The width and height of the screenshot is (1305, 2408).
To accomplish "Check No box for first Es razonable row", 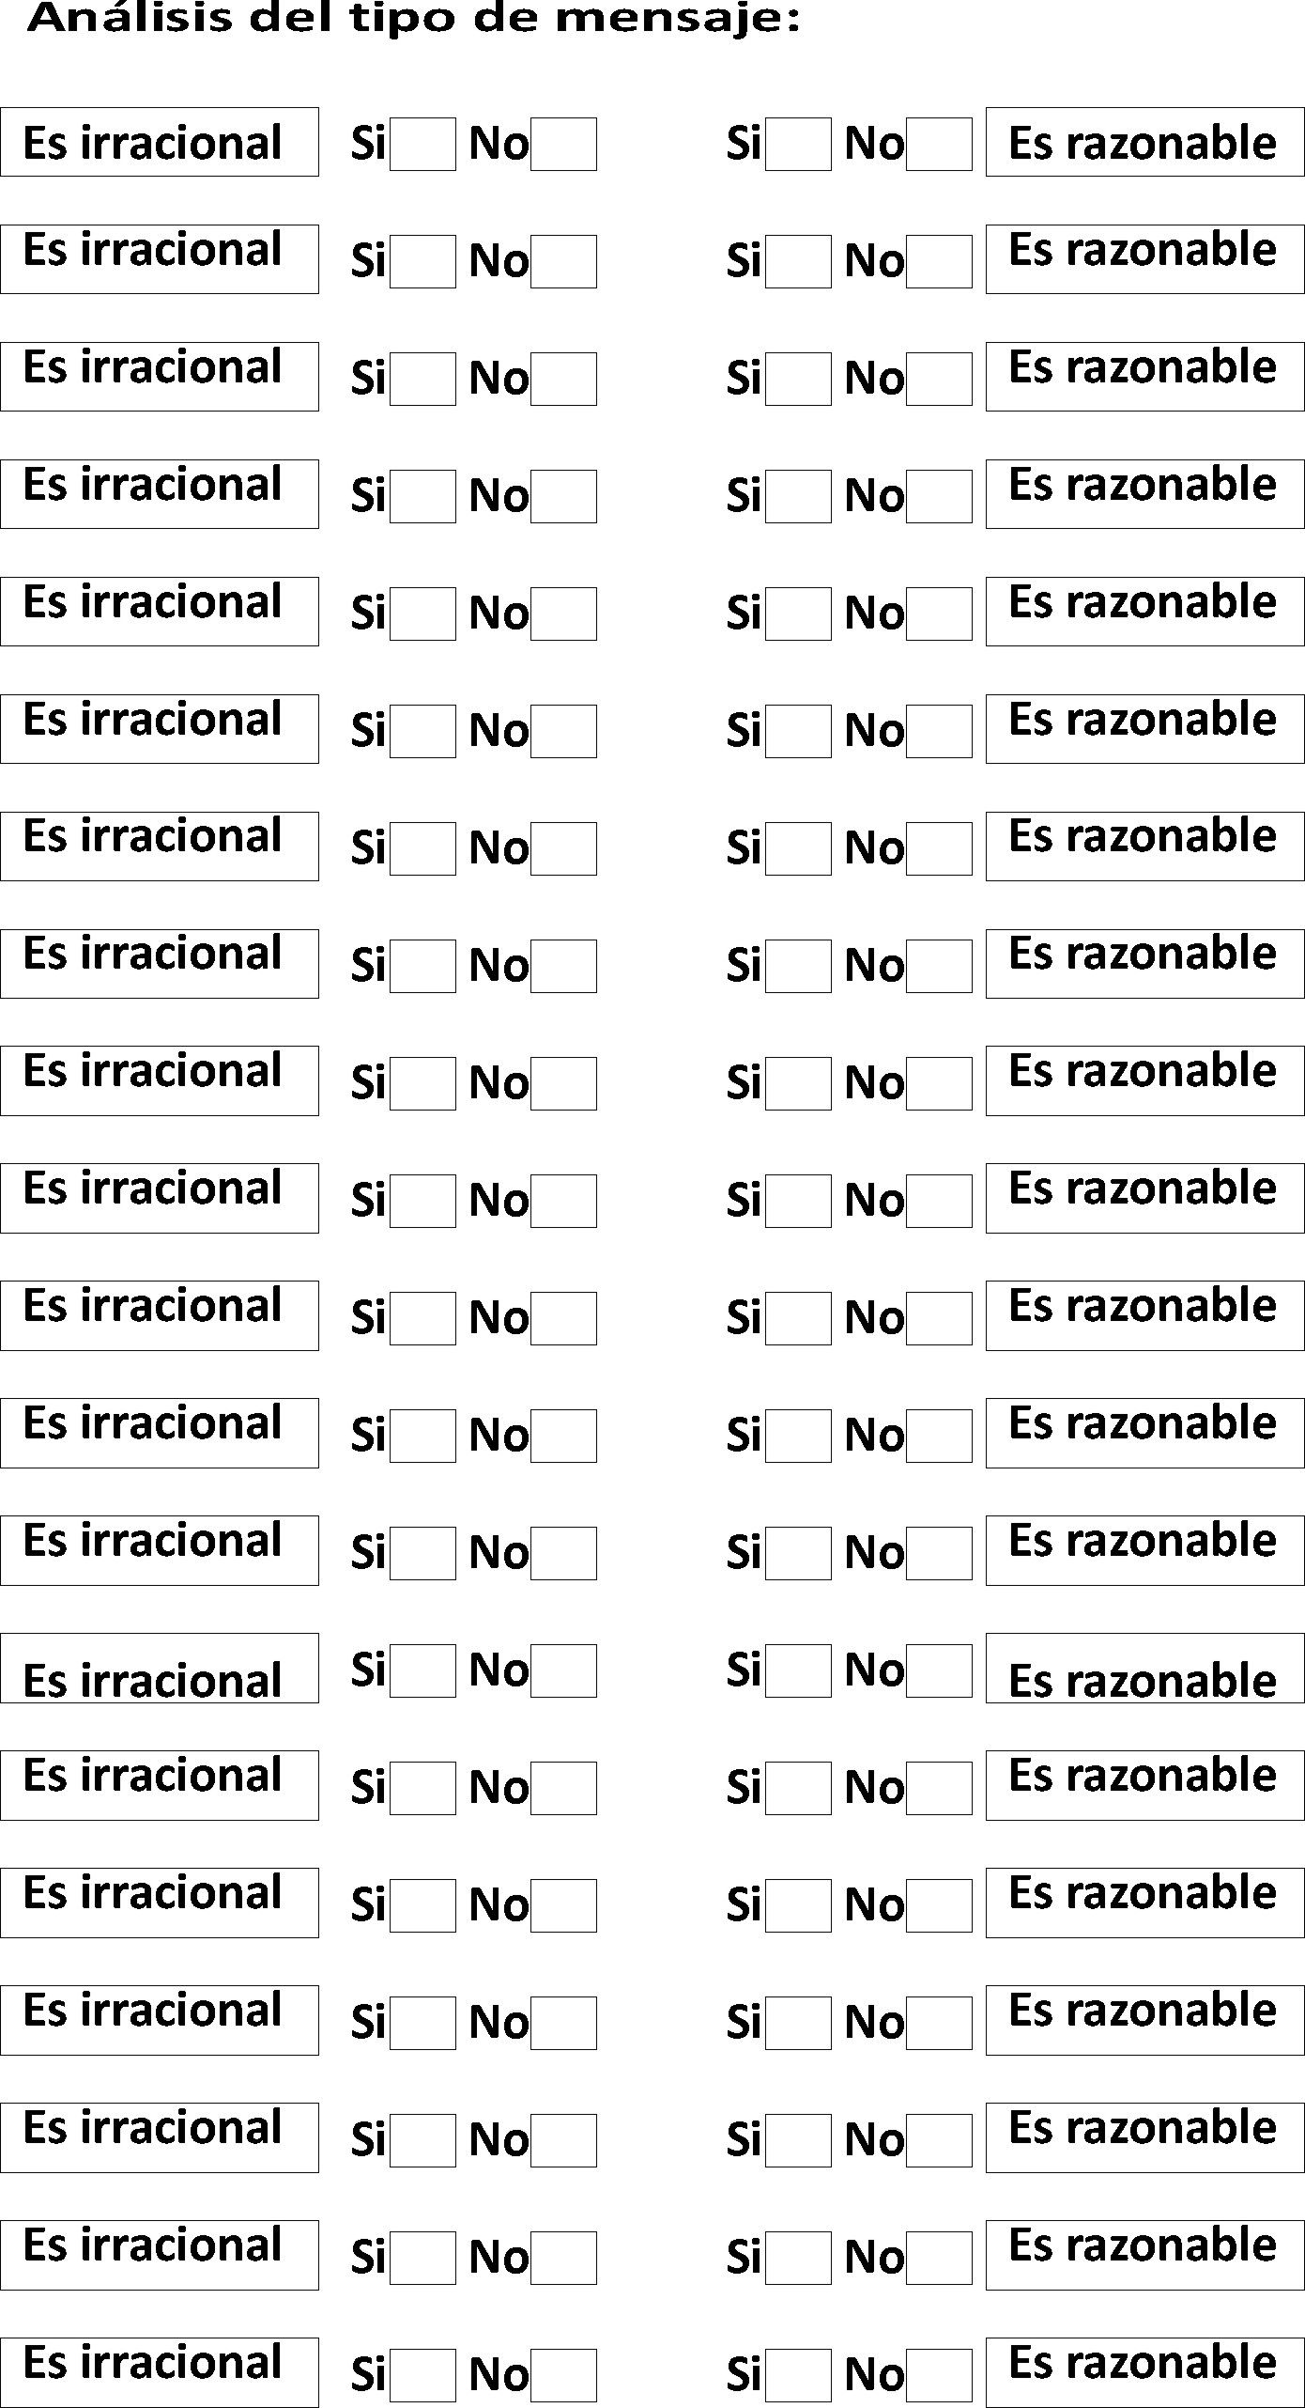I will (939, 144).
